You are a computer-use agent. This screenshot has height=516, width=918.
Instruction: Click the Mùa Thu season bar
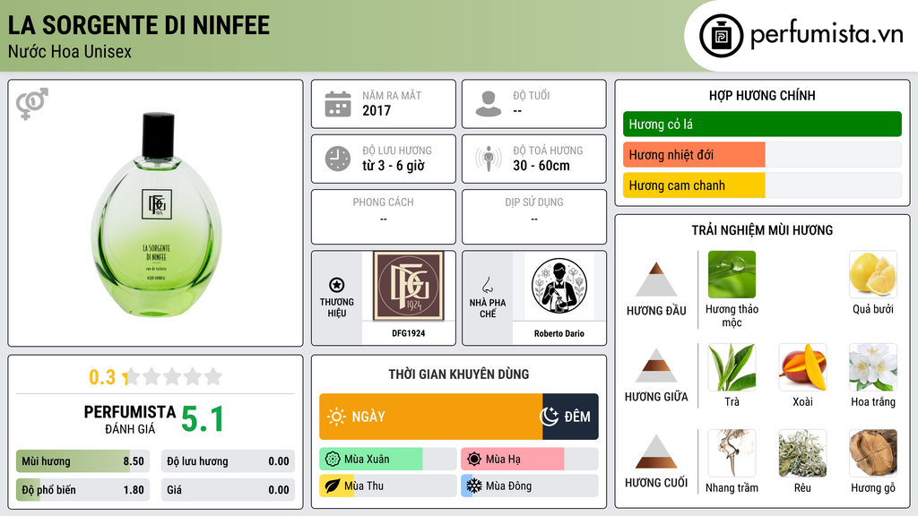[387, 486]
